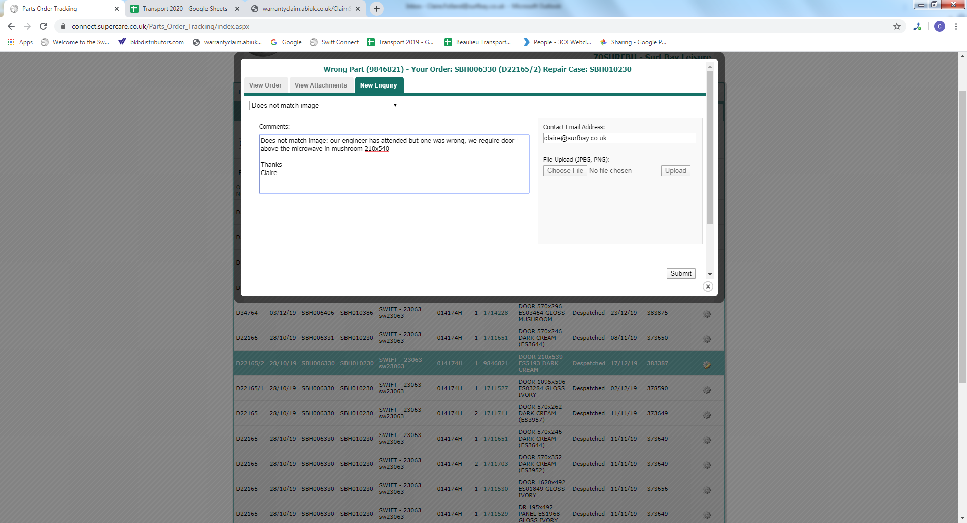Open the 'Does not match image' dropdown
The image size is (967, 523).
pyautogui.click(x=324, y=105)
